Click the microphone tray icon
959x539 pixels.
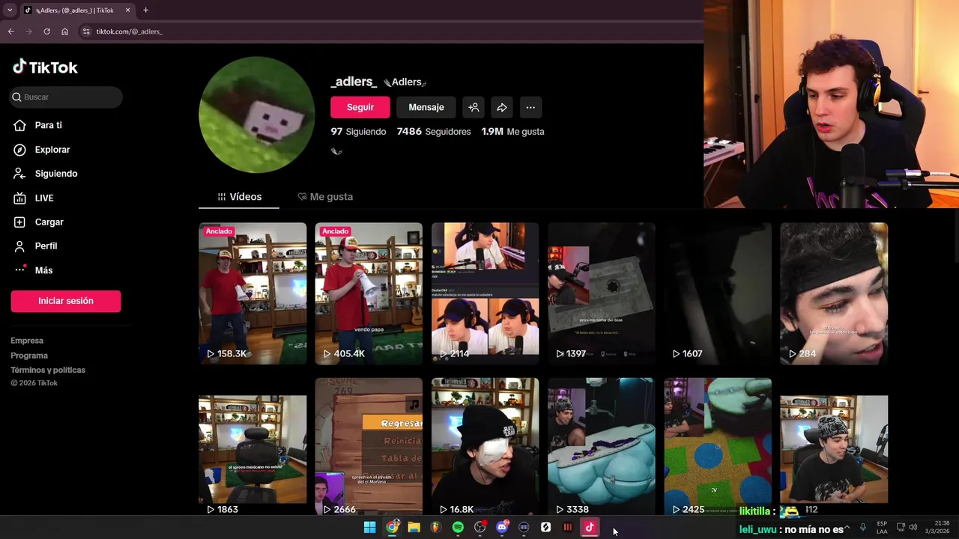pyautogui.click(x=863, y=527)
